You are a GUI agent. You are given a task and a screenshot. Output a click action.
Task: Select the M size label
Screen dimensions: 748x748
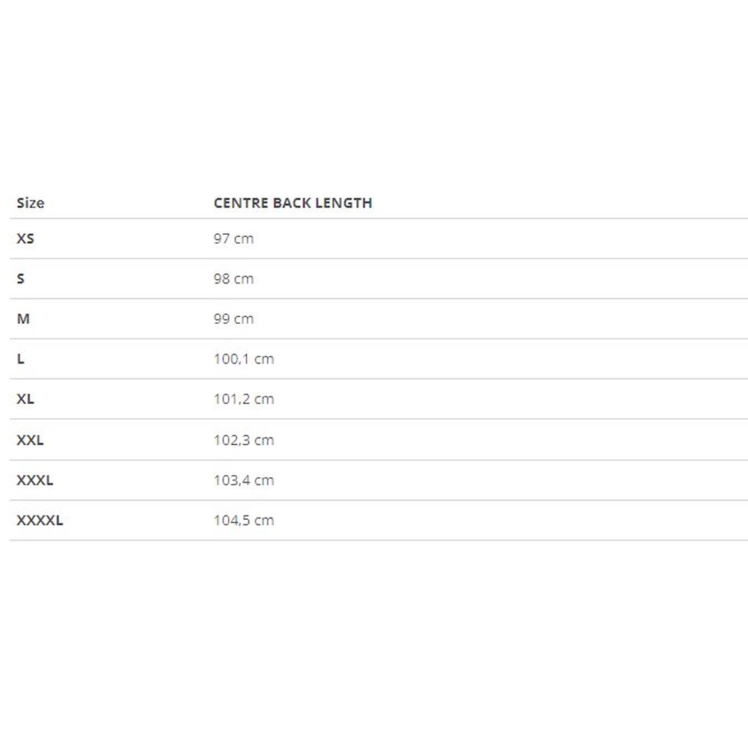[23, 319]
